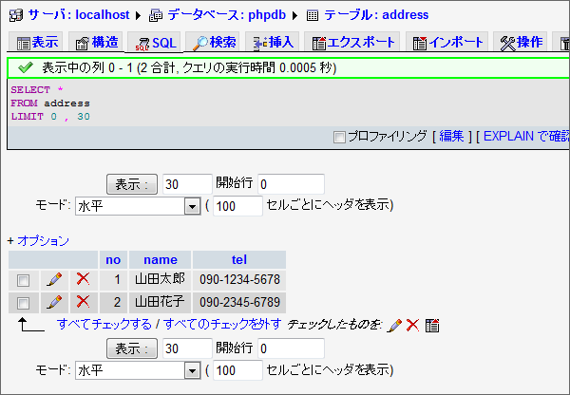This screenshot has height=395, width=570.
Task: Open the 操作 tab
Action: [x=521, y=42]
